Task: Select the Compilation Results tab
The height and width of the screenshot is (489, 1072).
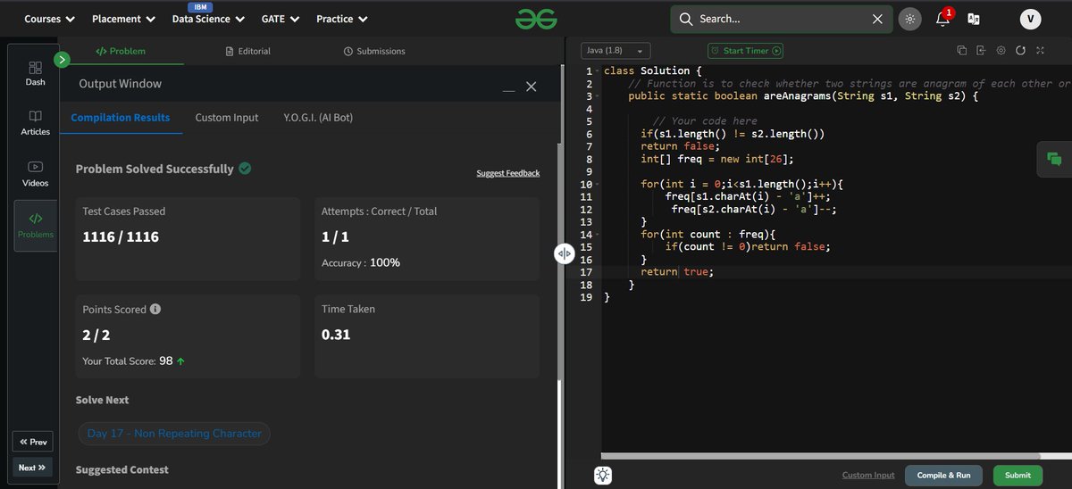Action: coord(121,117)
